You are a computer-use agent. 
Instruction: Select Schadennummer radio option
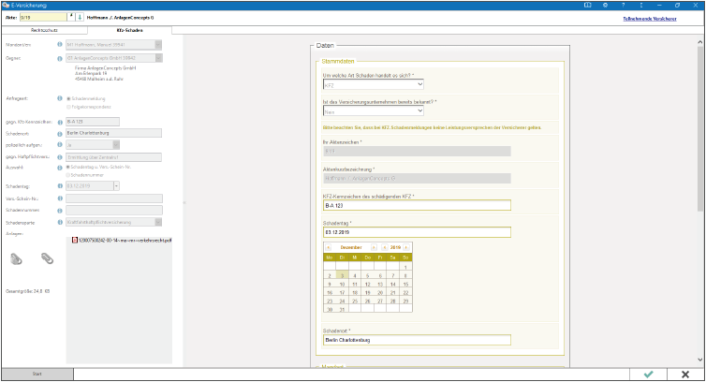pyautogui.click(x=68, y=175)
